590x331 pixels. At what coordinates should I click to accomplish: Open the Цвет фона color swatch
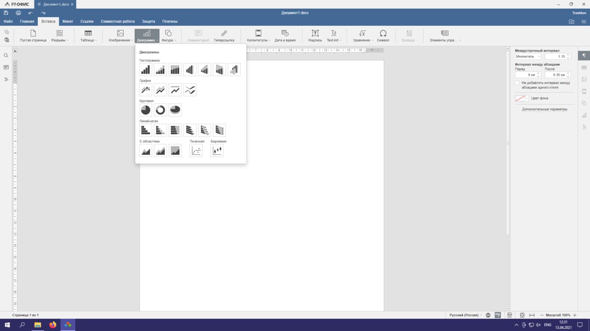[522, 98]
